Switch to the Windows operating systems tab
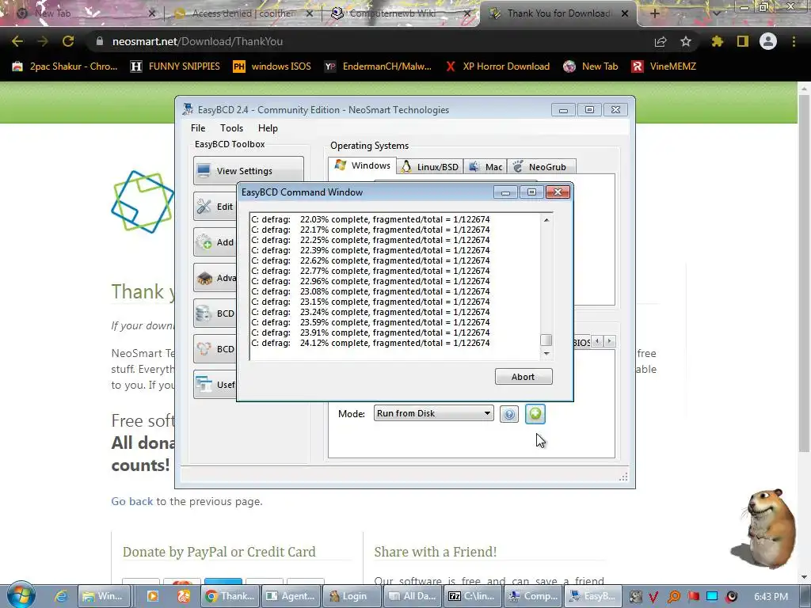The height and width of the screenshot is (608, 811). click(x=362, y=165)
